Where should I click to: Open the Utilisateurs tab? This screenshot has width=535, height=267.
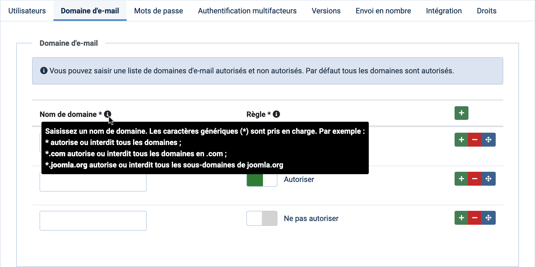[x=27, y=11]
